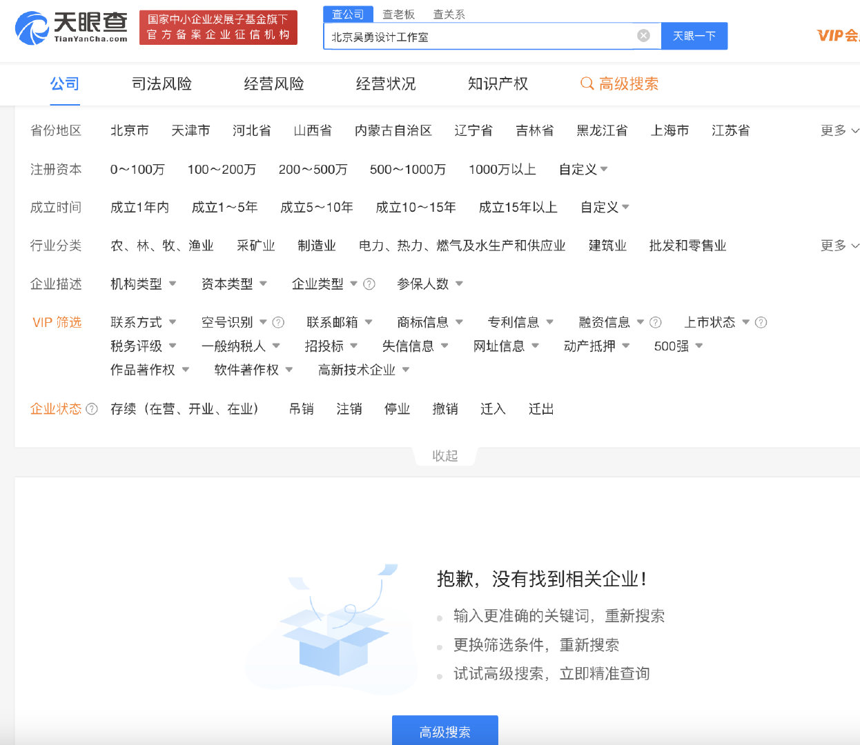Viewport: 860px width, 745px height.
Task: Switch to the 司法风险 tab
Action: [x=161, y=83]
